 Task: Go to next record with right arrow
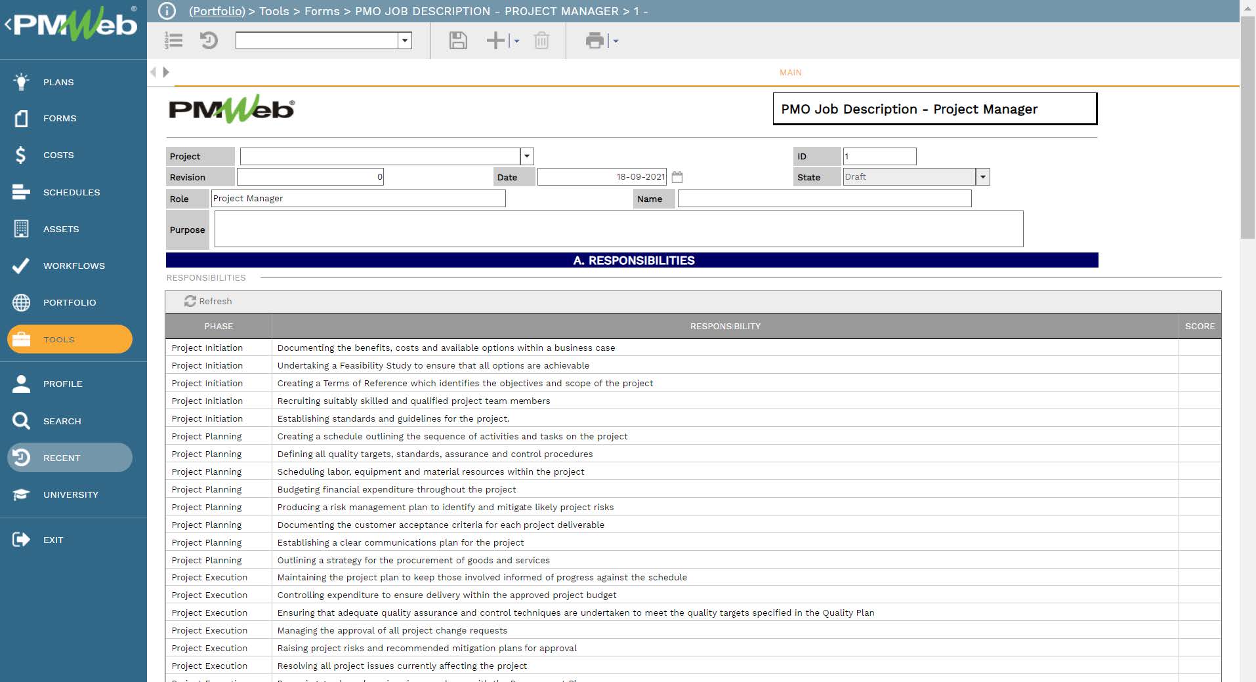(x=166, y=72)
